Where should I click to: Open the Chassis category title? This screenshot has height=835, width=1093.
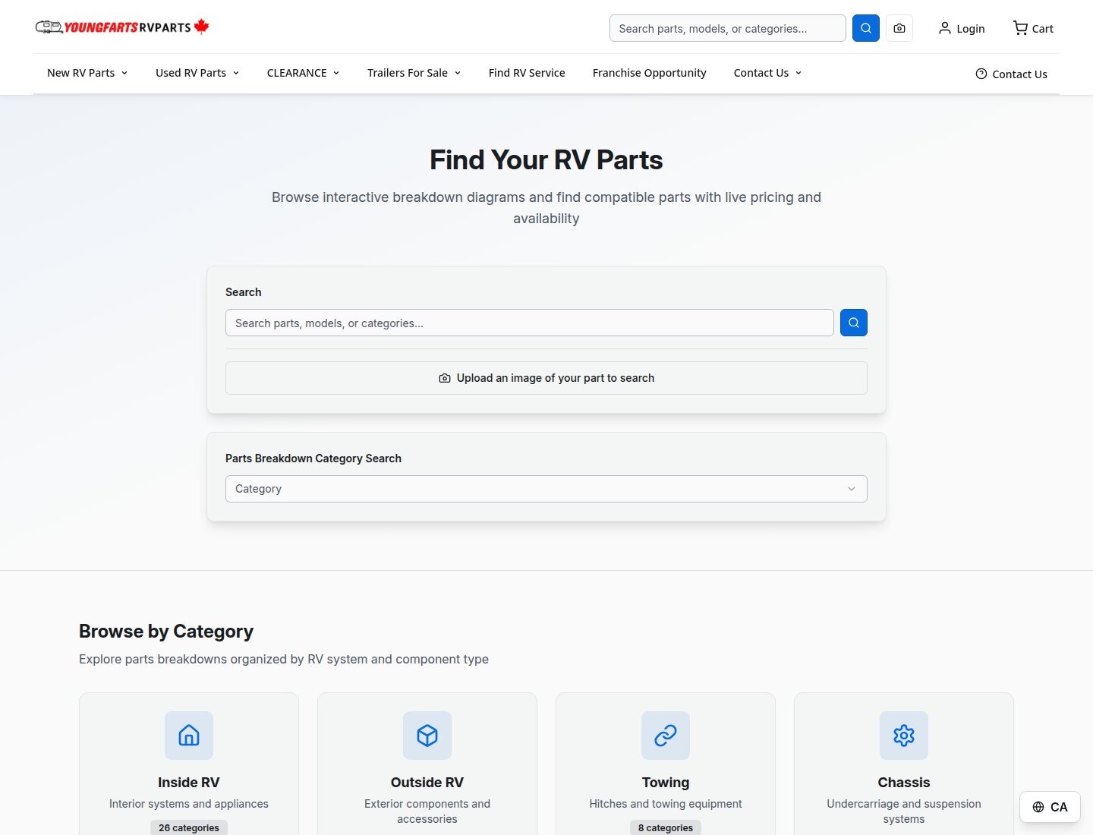click(904, 783)
